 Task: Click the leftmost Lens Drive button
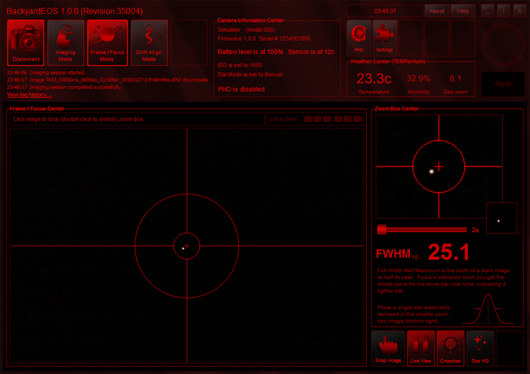pos(308,119)
